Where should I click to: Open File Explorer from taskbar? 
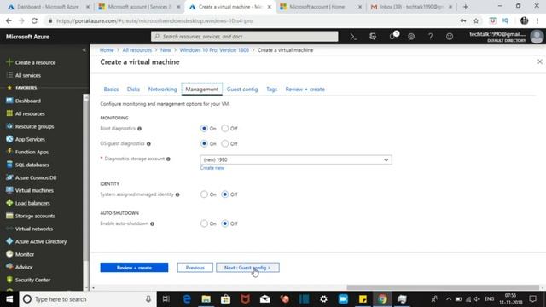pos(206,299)
